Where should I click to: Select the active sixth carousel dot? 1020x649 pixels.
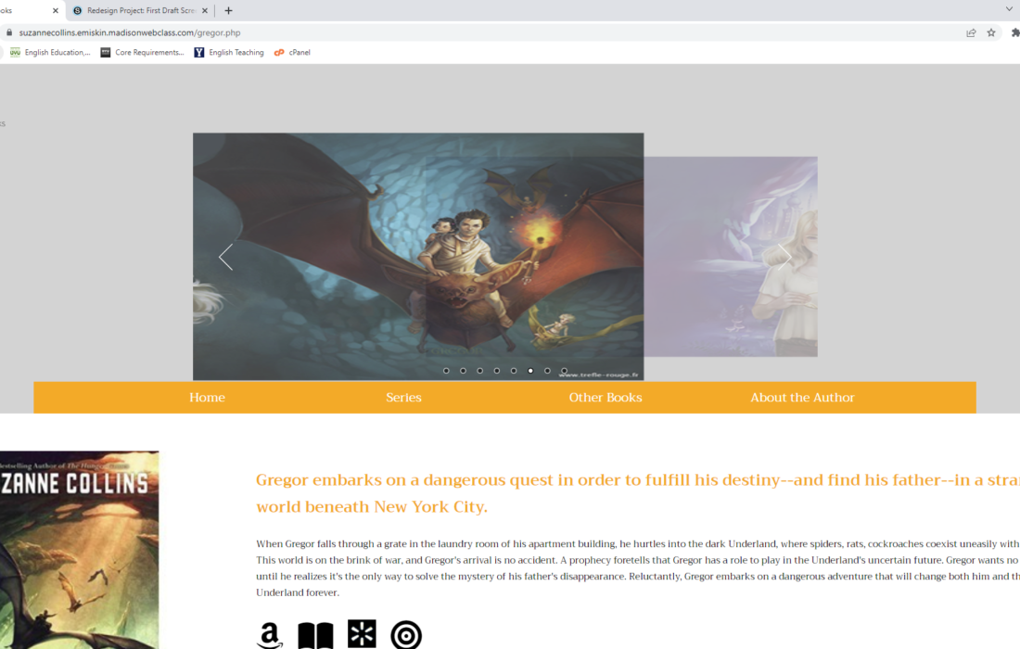pyautogui.click(x=530, y=371)
